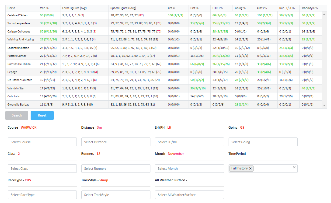This screenshot has height=203, width=331.
Task: Click the Search button
Action: click(x=17, y=115)
